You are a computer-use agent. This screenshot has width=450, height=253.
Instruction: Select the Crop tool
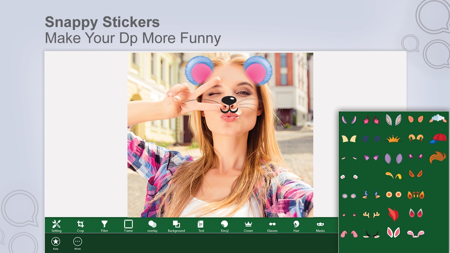tap(80, 226)
